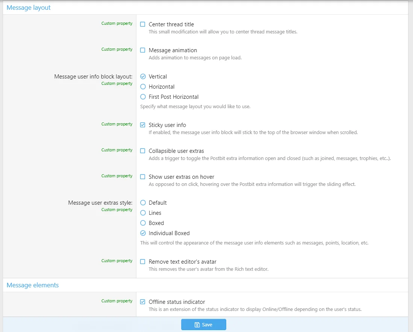
Task: Choose First Post Horizontal layout
Action: coord(143,97)
